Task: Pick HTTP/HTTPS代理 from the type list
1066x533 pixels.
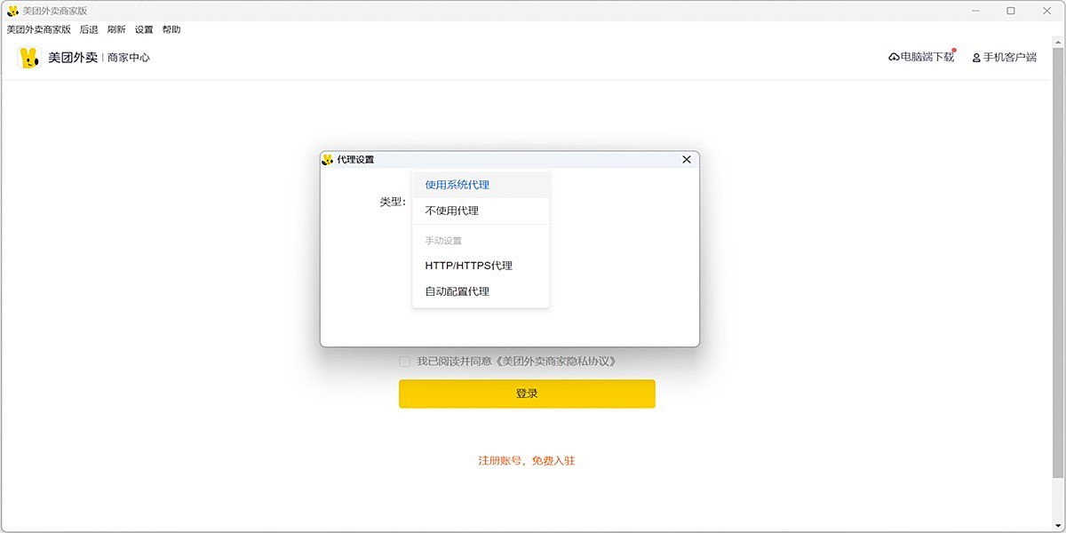Action: tap(468, 266)
